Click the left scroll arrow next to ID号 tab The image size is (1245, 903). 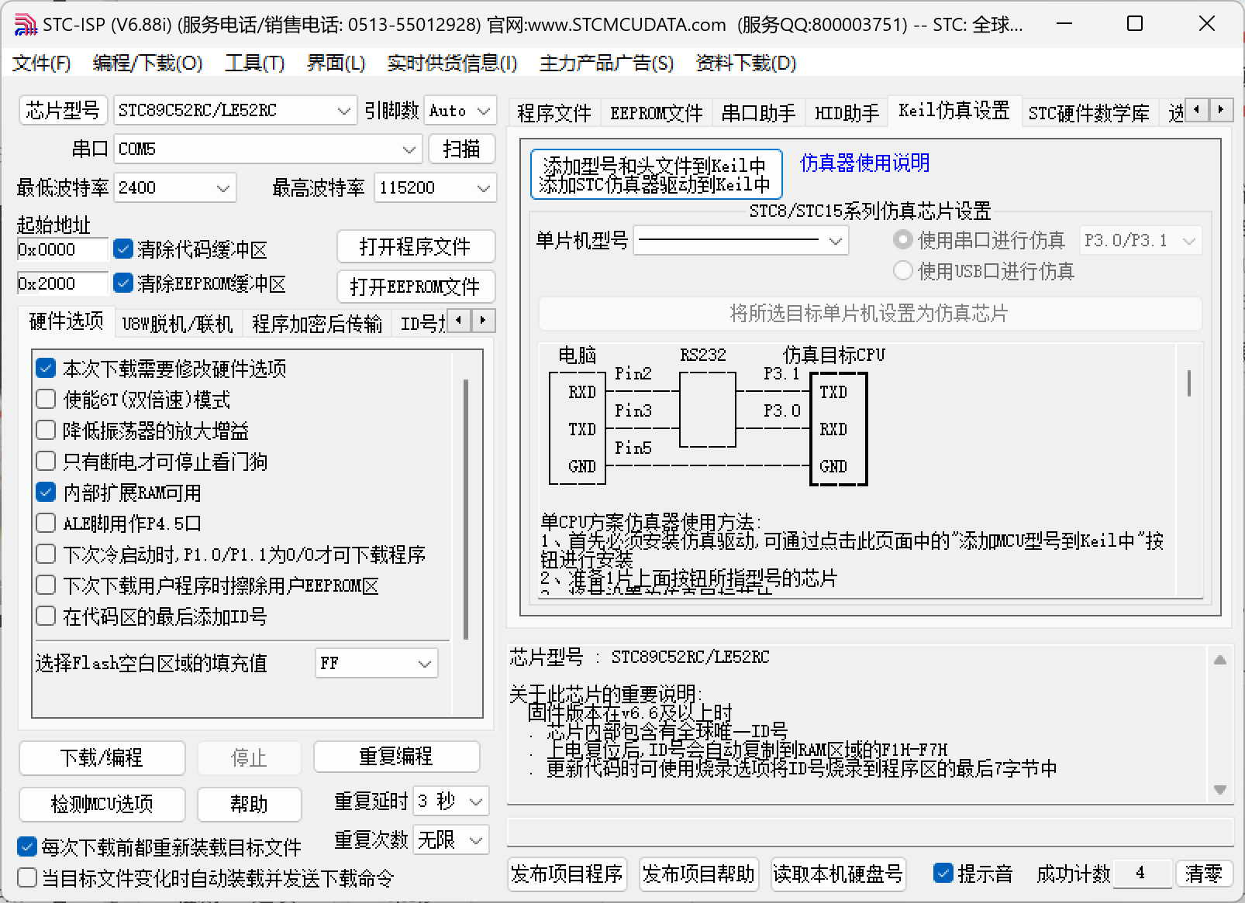coord(459,320)
